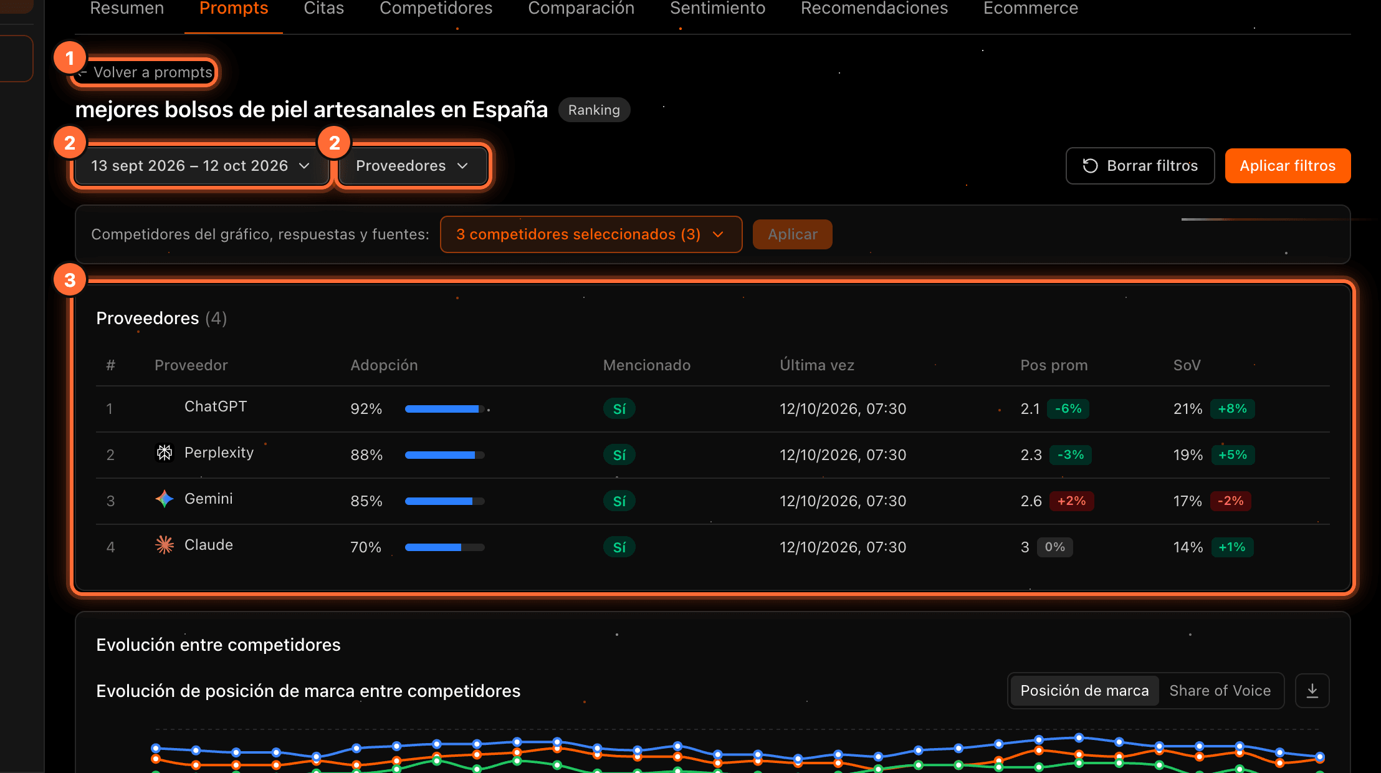Switch to the Citas tab
This screenshot has width=1381, height=773.
pyautogui.click(x=324, y=8)
